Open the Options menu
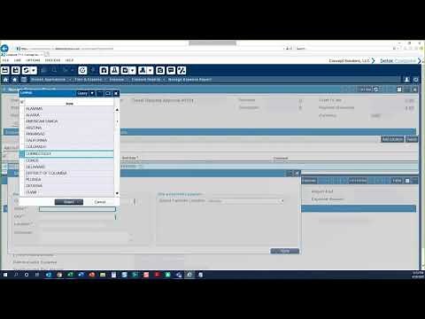The image size is (425, 319). [33, 60]
